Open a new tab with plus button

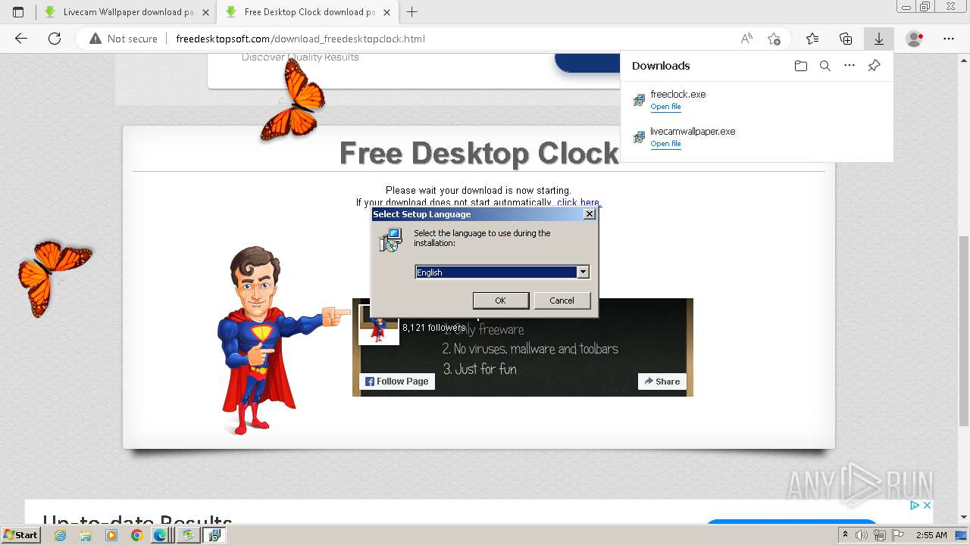point(412,12)
